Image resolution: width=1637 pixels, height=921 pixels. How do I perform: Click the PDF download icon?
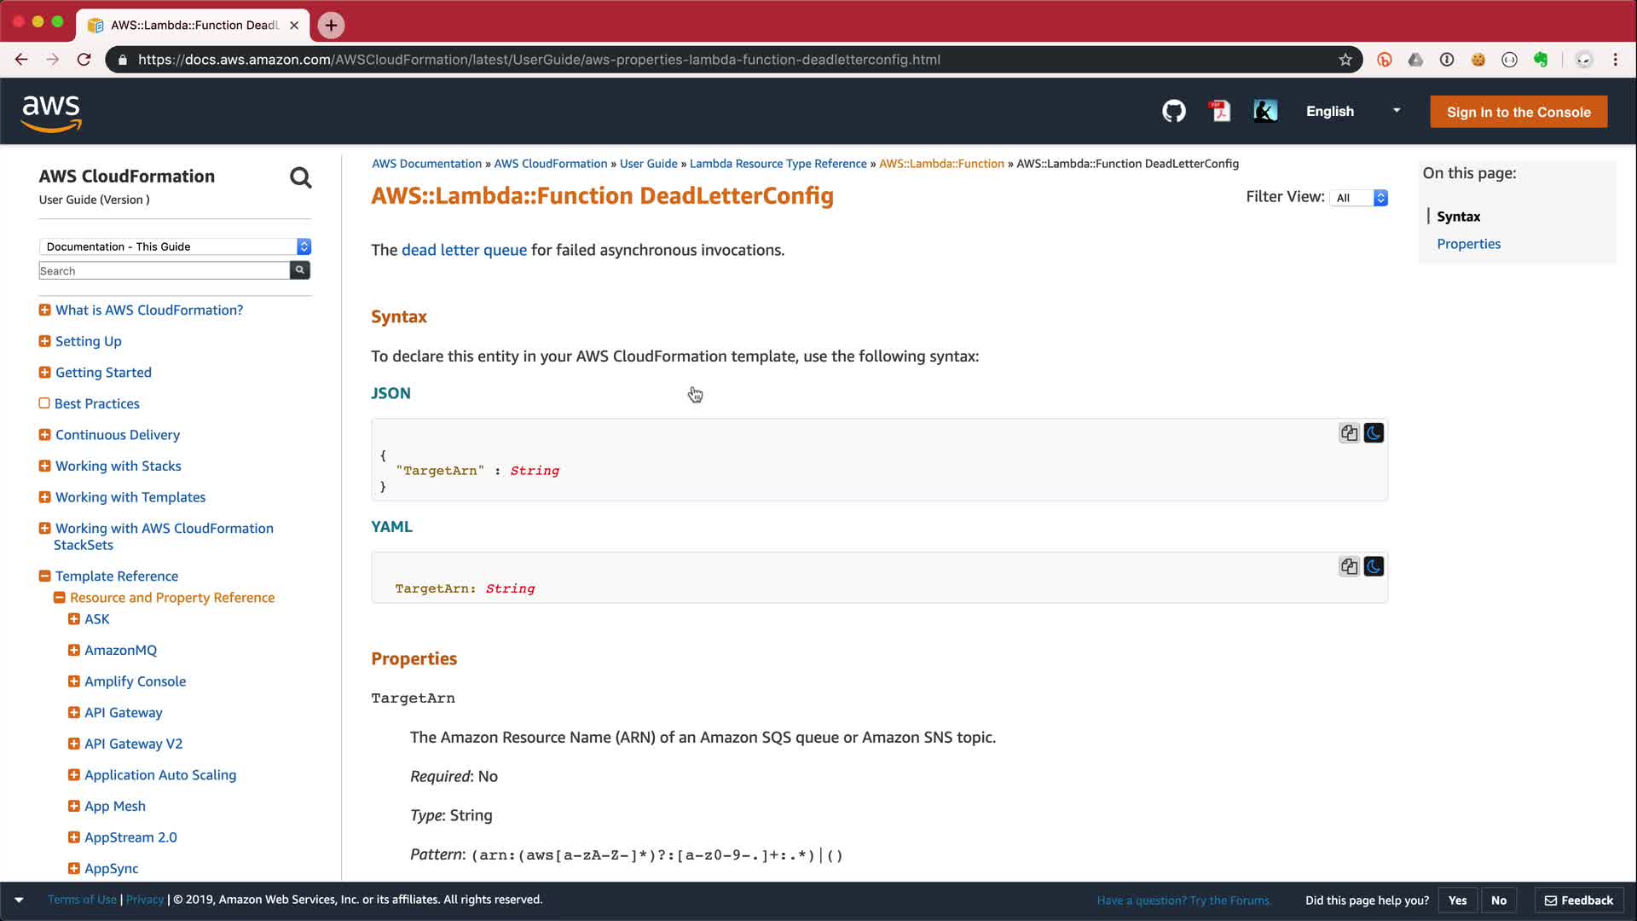[x=1220, y=112]
